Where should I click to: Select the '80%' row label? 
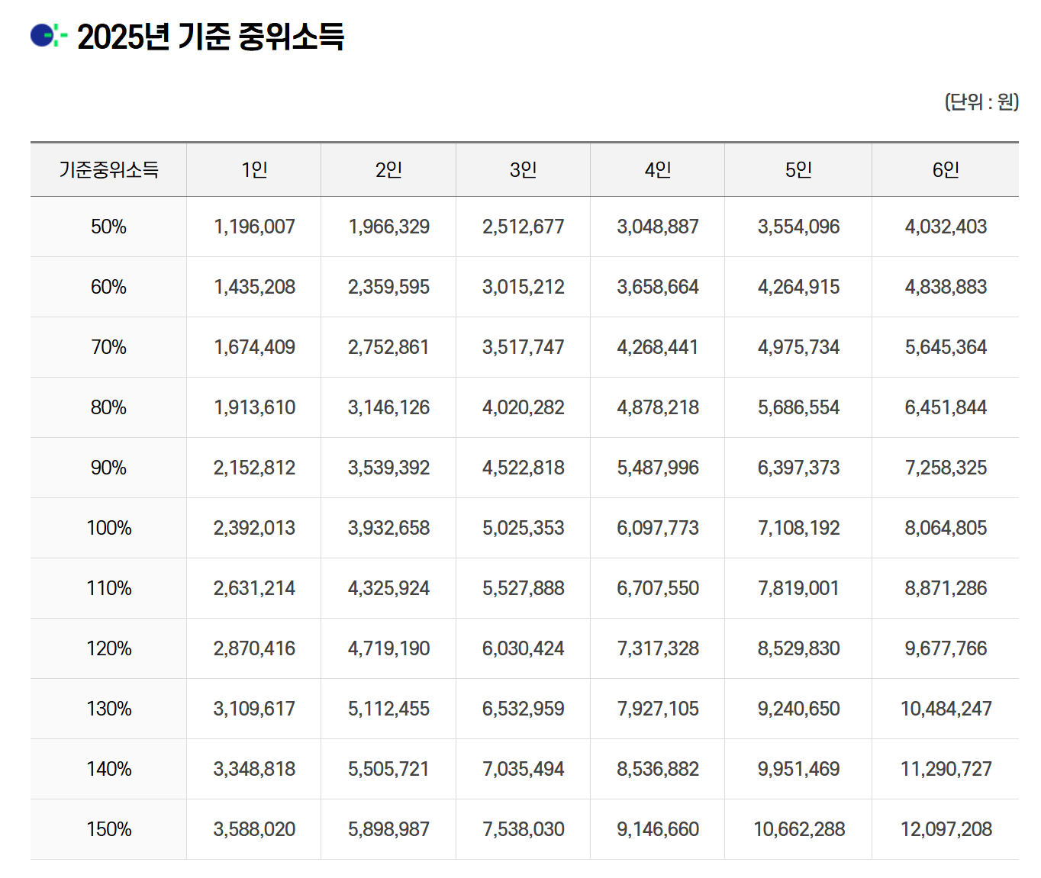tap(108, 407)
